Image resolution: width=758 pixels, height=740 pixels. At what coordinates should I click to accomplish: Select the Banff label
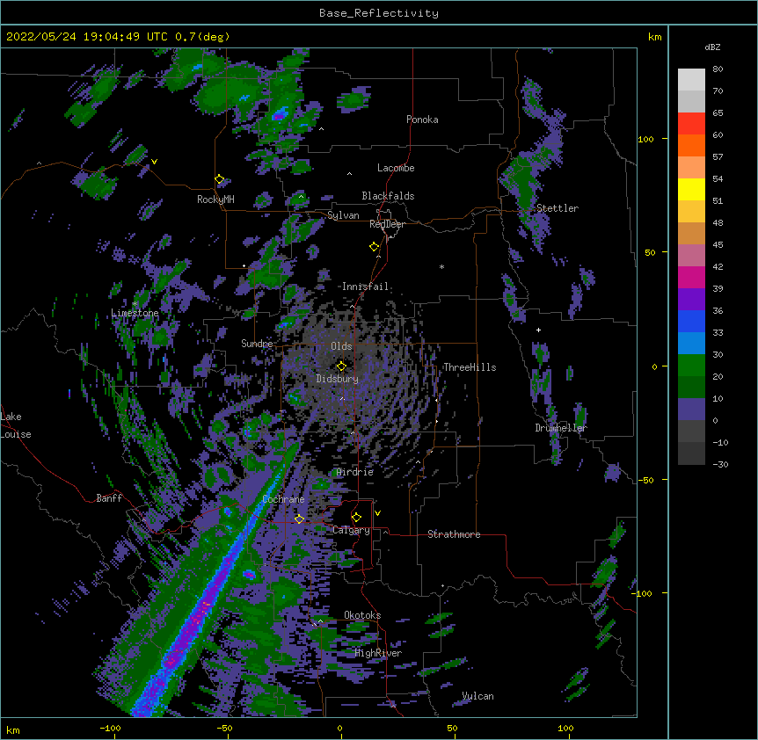tap(109, 498)
